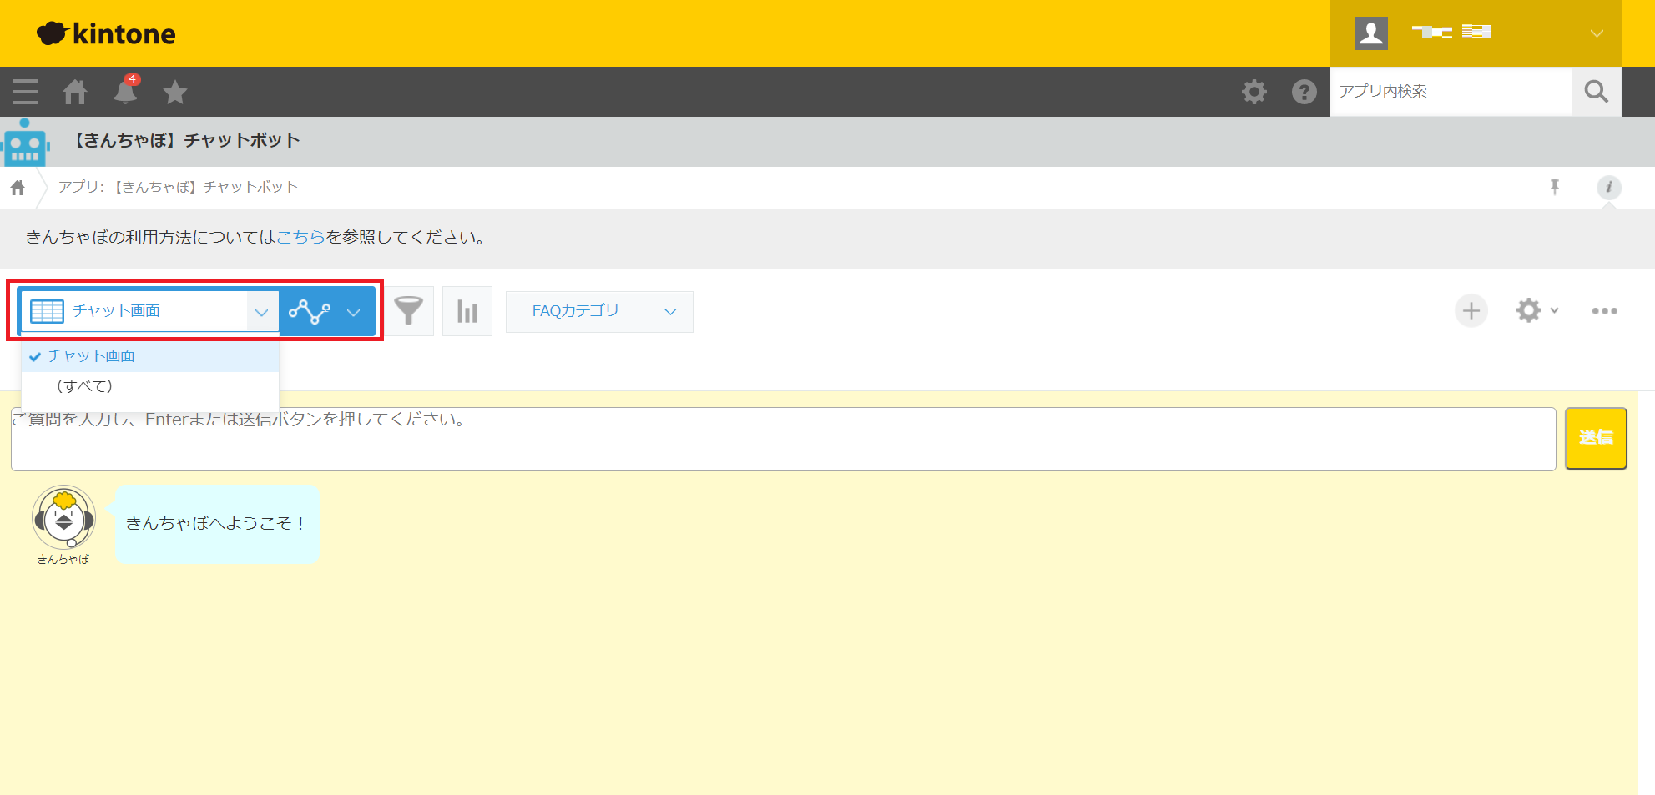Open the こちら usage guide link

point(300,238)
